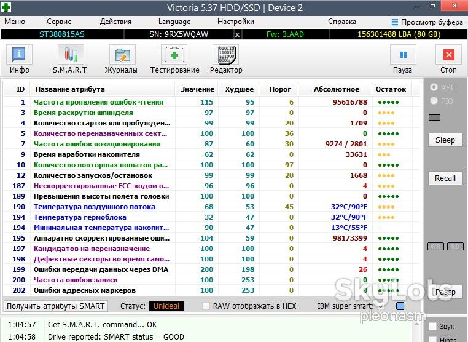468x342 pixels.
Task: Click the WR indicator button
Action: coord(435,246)
